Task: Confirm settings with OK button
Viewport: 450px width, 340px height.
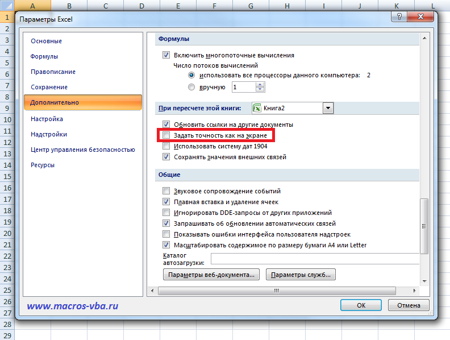Action: coord(361,305)
